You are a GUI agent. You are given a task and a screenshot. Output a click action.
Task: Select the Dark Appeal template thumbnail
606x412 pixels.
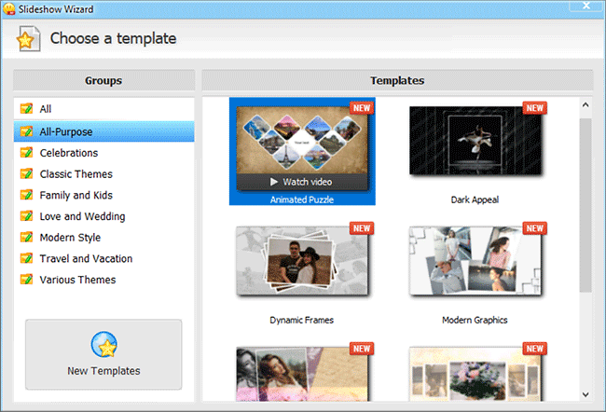point(475,141)
